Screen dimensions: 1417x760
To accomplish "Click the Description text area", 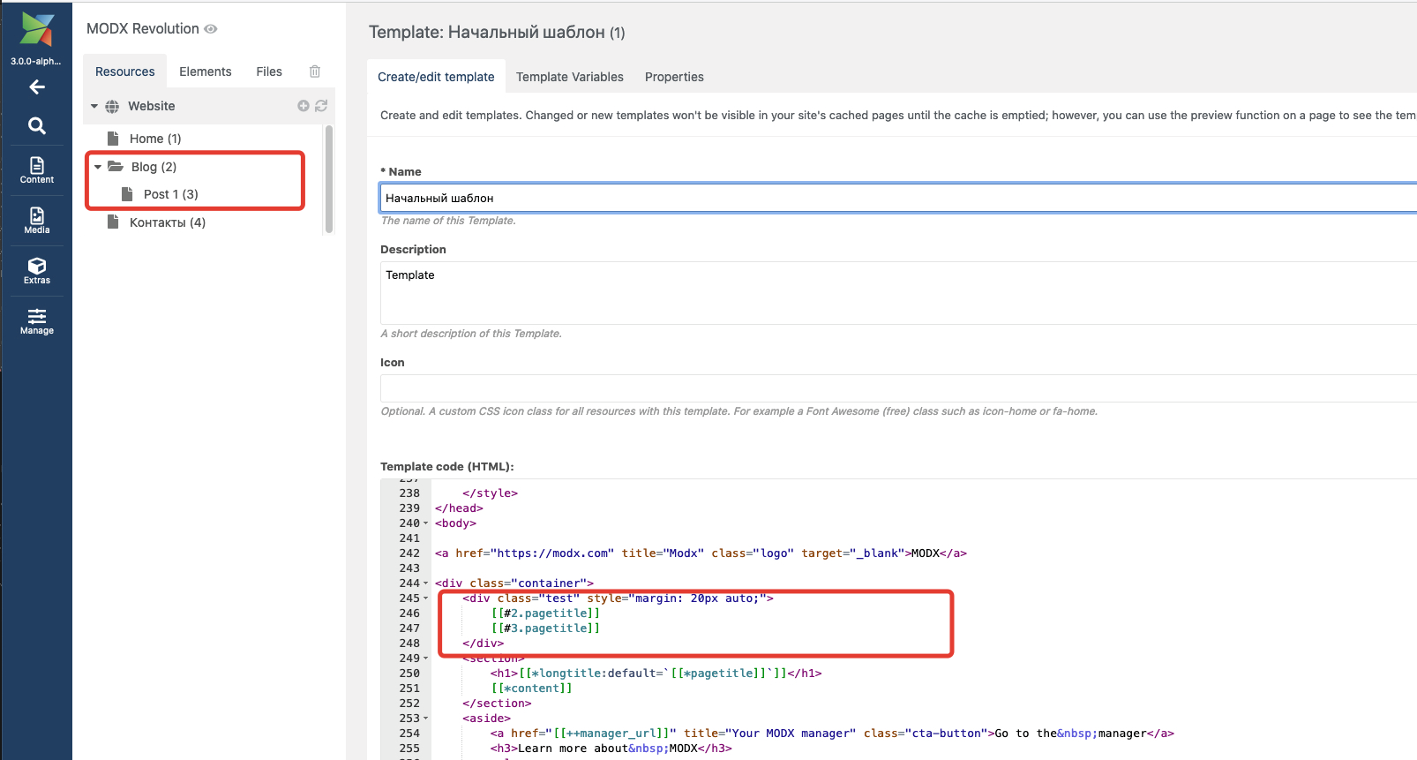I will (x=898, y=293).
